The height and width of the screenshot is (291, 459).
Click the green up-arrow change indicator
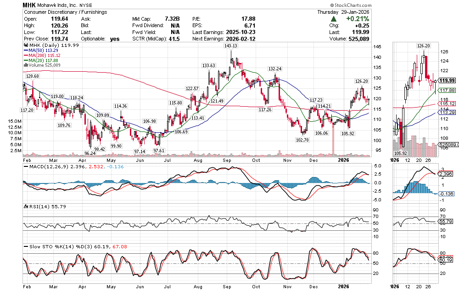click(333, 19)
